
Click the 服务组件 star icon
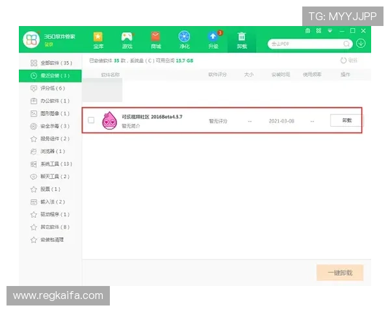[34, 139]
